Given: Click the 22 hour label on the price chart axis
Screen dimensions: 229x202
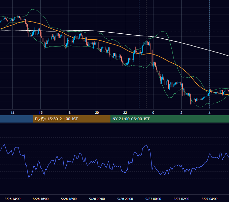Looking at the screenshot, I should pos(125,113).
